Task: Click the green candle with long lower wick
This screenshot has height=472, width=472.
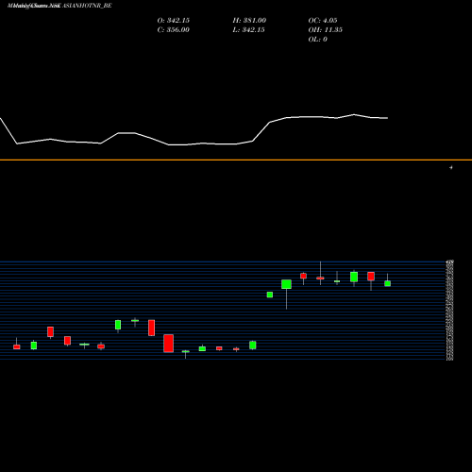Action: pyautogui.click(x=286, y=284)
